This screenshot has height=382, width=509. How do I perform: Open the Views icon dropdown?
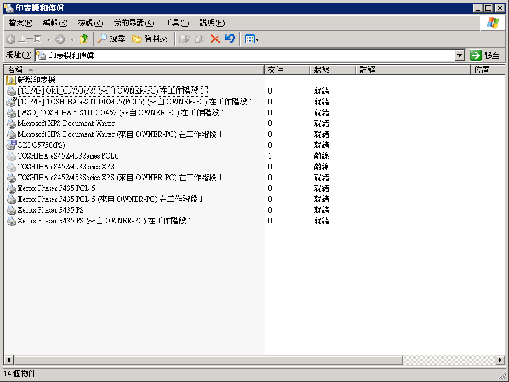coord(252,39)
